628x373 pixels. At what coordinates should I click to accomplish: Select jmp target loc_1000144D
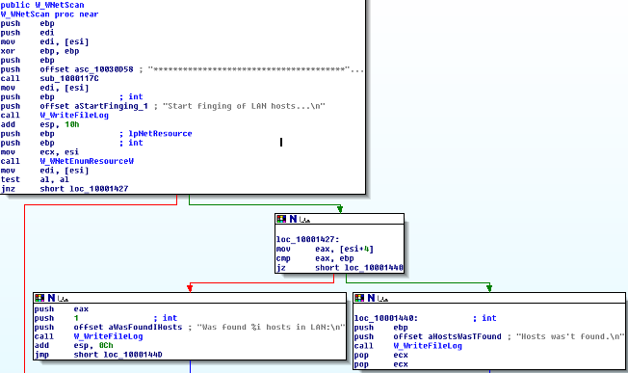[133, 355]
